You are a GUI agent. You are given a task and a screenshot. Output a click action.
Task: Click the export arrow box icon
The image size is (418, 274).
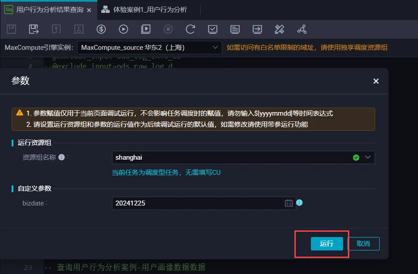coord(257,29)
